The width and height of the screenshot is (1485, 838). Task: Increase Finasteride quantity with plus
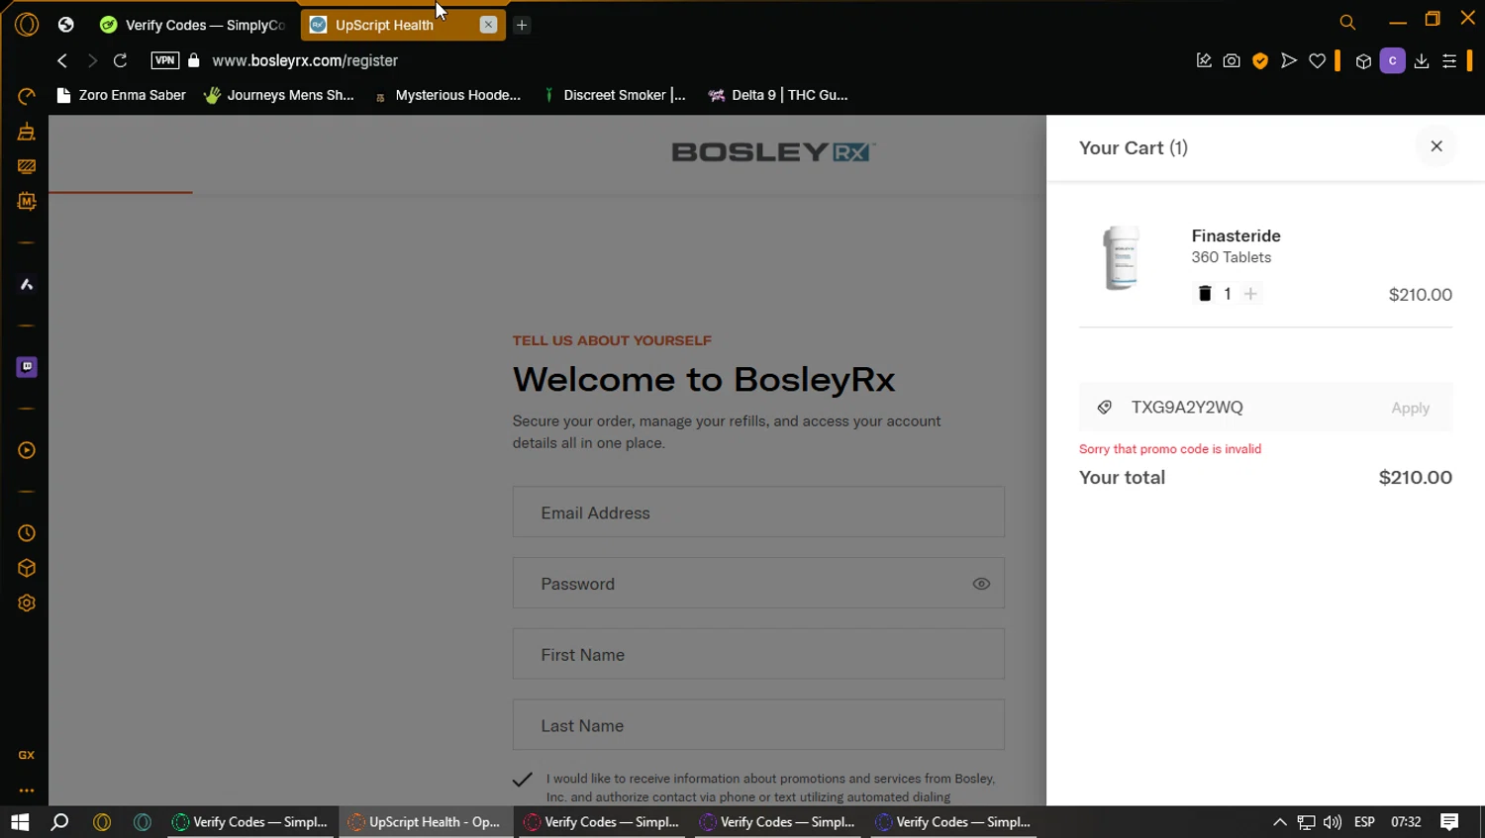click(x=1250, y=294)
